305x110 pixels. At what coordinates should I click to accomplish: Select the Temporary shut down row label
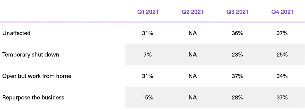click(31, 54)
